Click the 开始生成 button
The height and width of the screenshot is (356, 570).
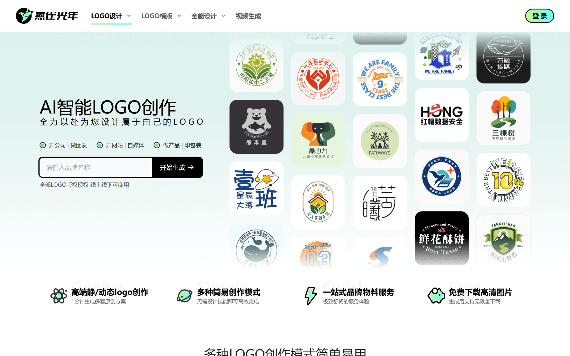[x=177, y=167]
